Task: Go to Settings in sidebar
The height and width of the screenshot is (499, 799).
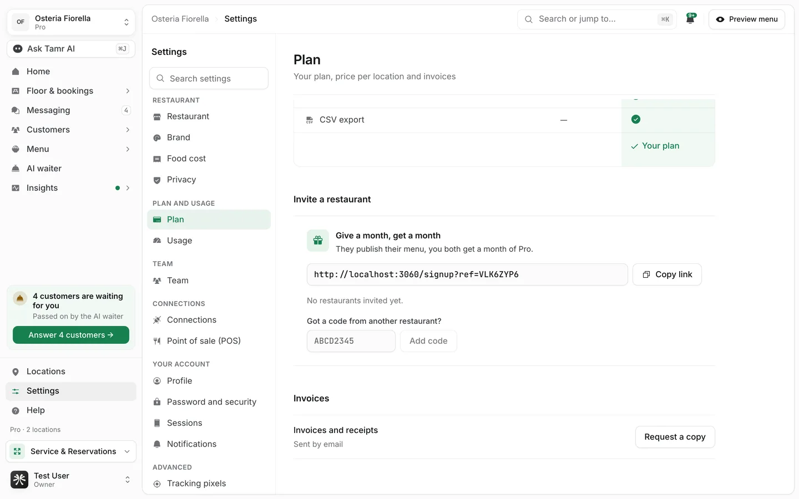Action: pos(71,391)
